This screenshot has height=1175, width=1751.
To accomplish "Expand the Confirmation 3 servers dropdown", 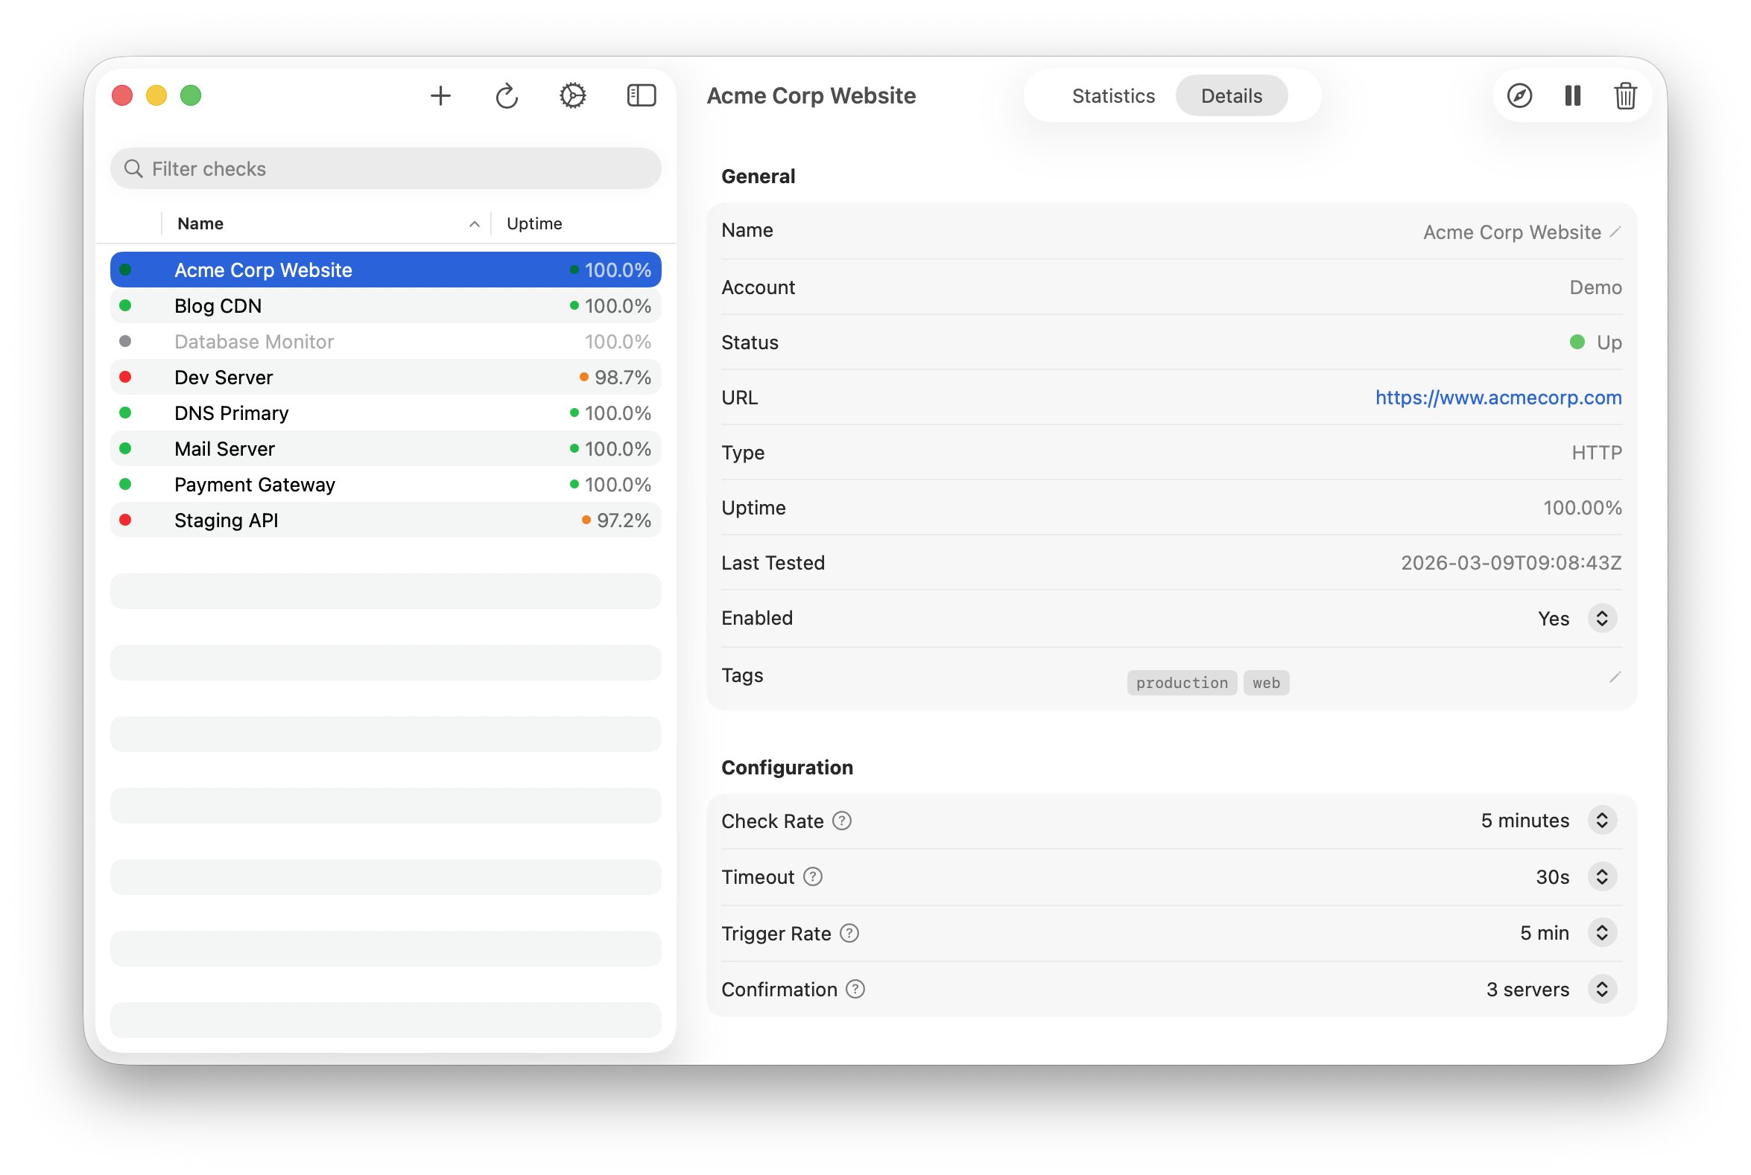I will (x=1602, y=989).
